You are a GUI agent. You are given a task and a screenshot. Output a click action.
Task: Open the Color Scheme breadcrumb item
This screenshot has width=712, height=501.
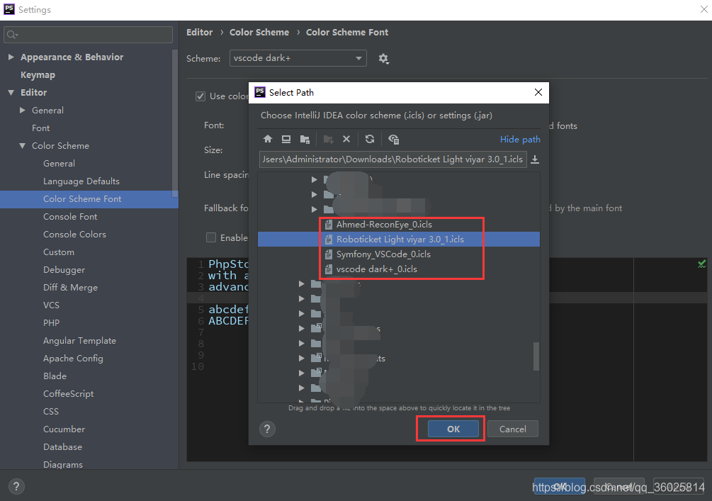pos(259,32)
